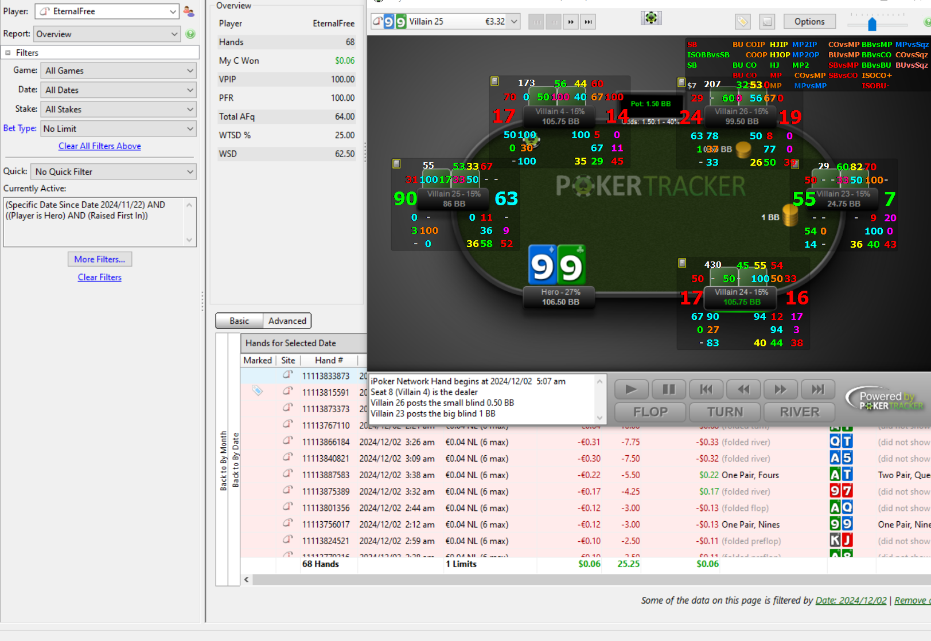The height and width of the screenshot is (641, 931).
Task: Click the Clear Filters link
Action: click(x=100, y=277)
